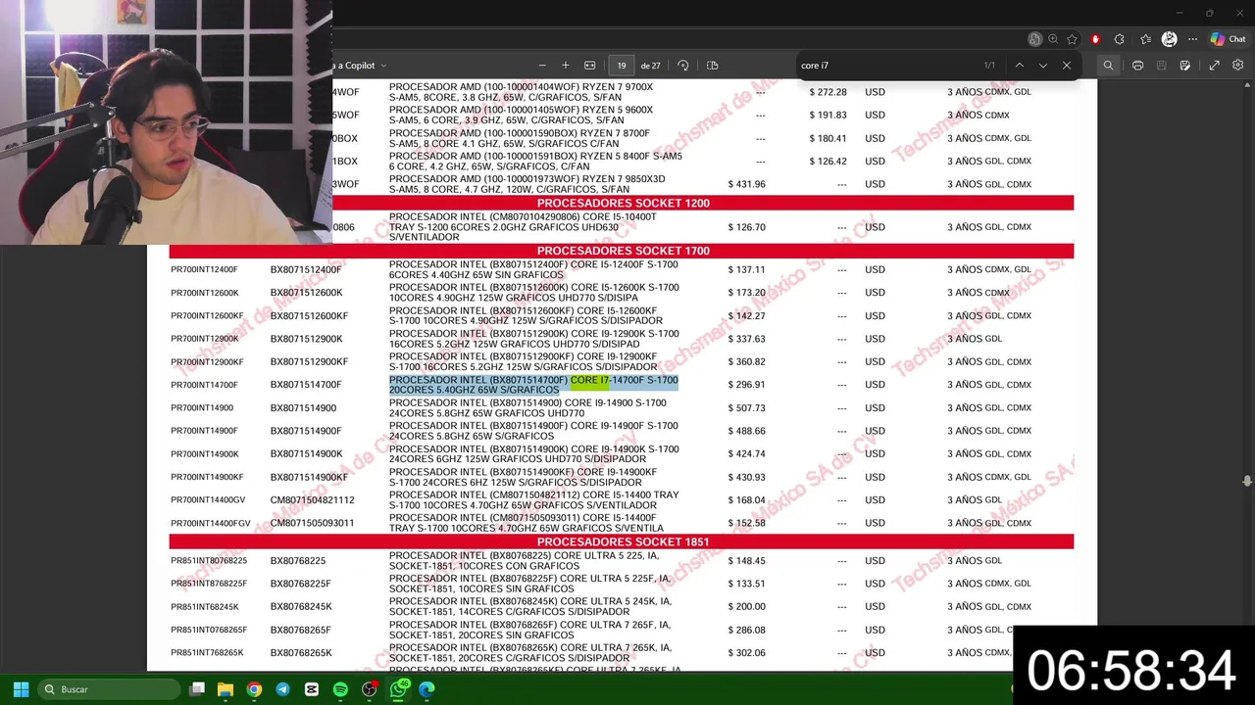Expand the Copilot dropdown arrow
Image resolution: width=1255 pixels, height=705 pixels.
coord(383,66)
